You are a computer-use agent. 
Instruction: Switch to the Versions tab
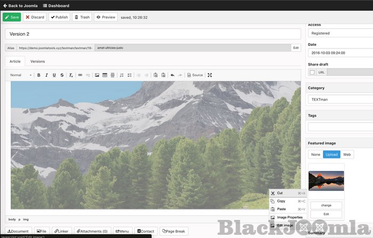(37, 61)
